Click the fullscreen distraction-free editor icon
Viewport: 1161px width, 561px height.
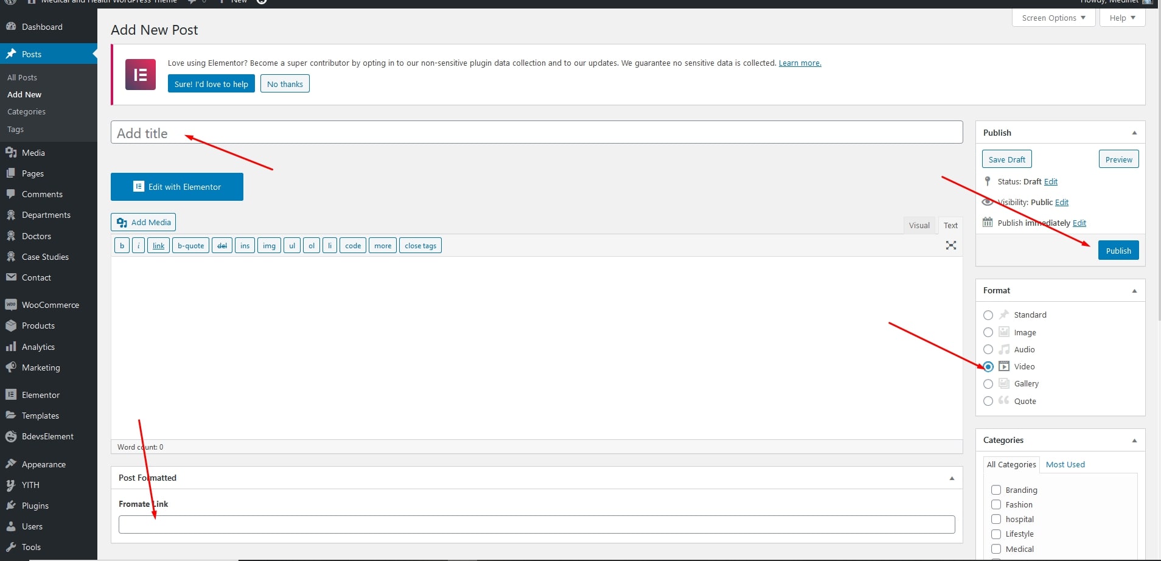pyautogui.click(x=950, y=245)
